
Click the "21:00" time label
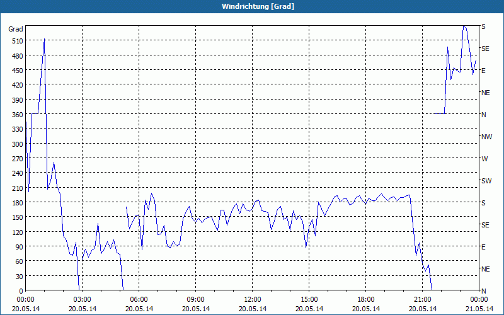(x=422, y=300)
